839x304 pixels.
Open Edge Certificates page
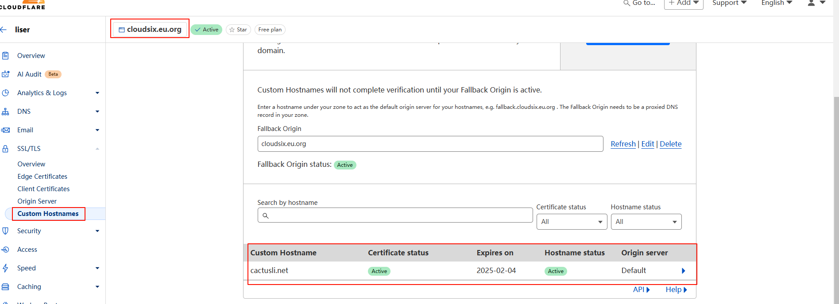click(43, 177)
